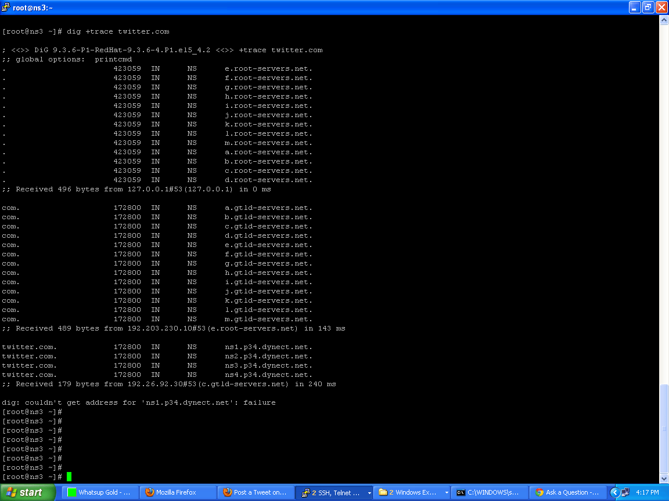669x501 pixels.
Task: Click the 'ns4.p34.dynect.net.' NS record
Action: [x=268, y=375]
